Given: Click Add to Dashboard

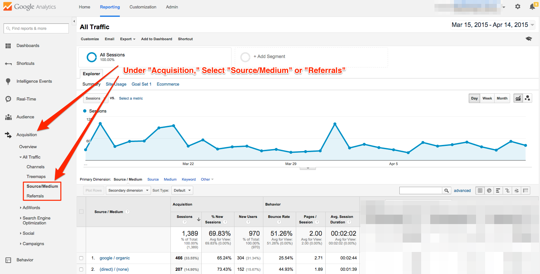Looking at the screenshot, I should 157,39.
